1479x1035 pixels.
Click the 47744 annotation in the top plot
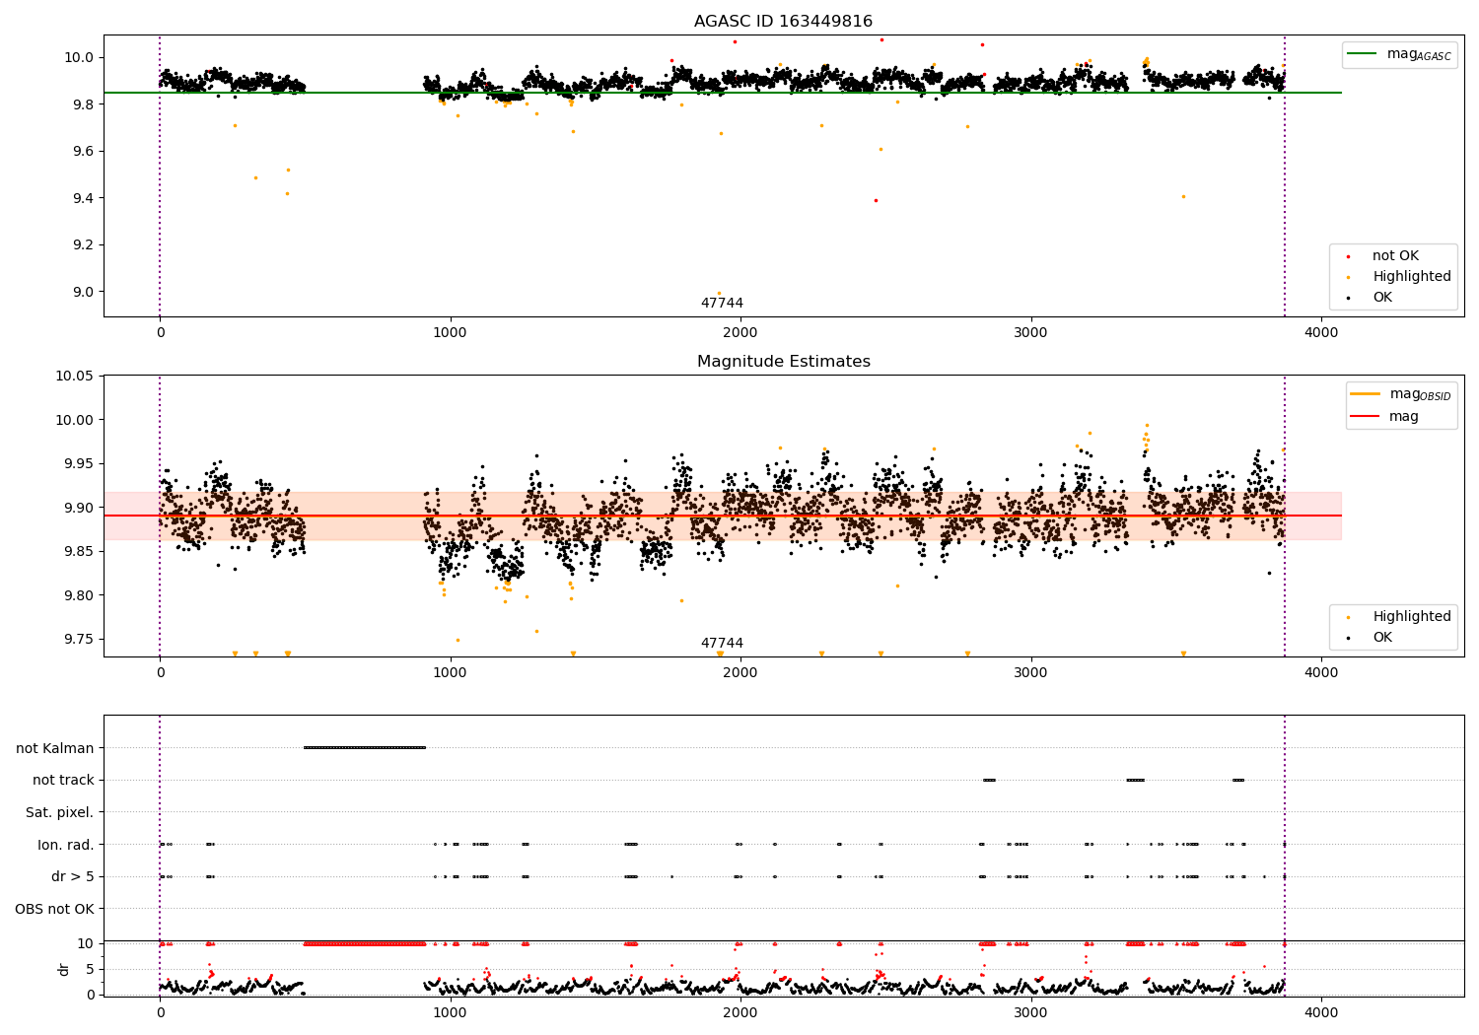pyautogui.click(x=722, y=304)
